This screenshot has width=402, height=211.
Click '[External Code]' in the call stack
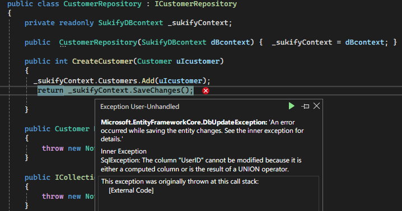(x=131, y=190)
